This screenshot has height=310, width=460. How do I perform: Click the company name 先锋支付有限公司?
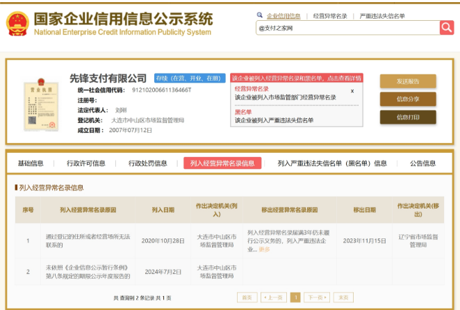[x=108, y=78]
